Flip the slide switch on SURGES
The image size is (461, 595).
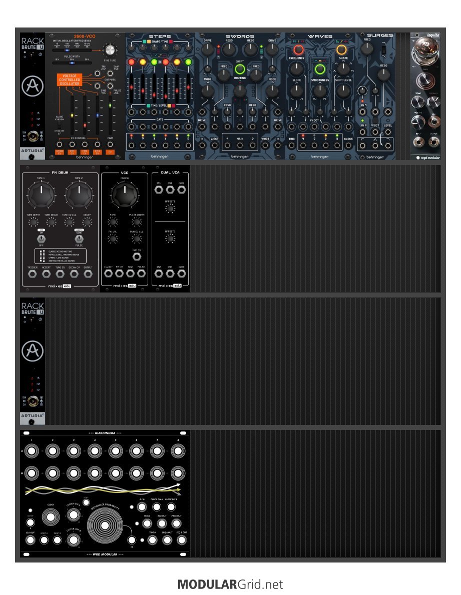pos(383,49)
